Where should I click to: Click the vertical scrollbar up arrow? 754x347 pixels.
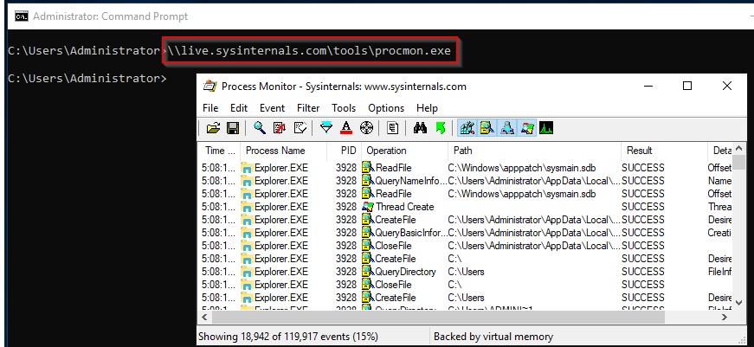[x=739, y=149]
